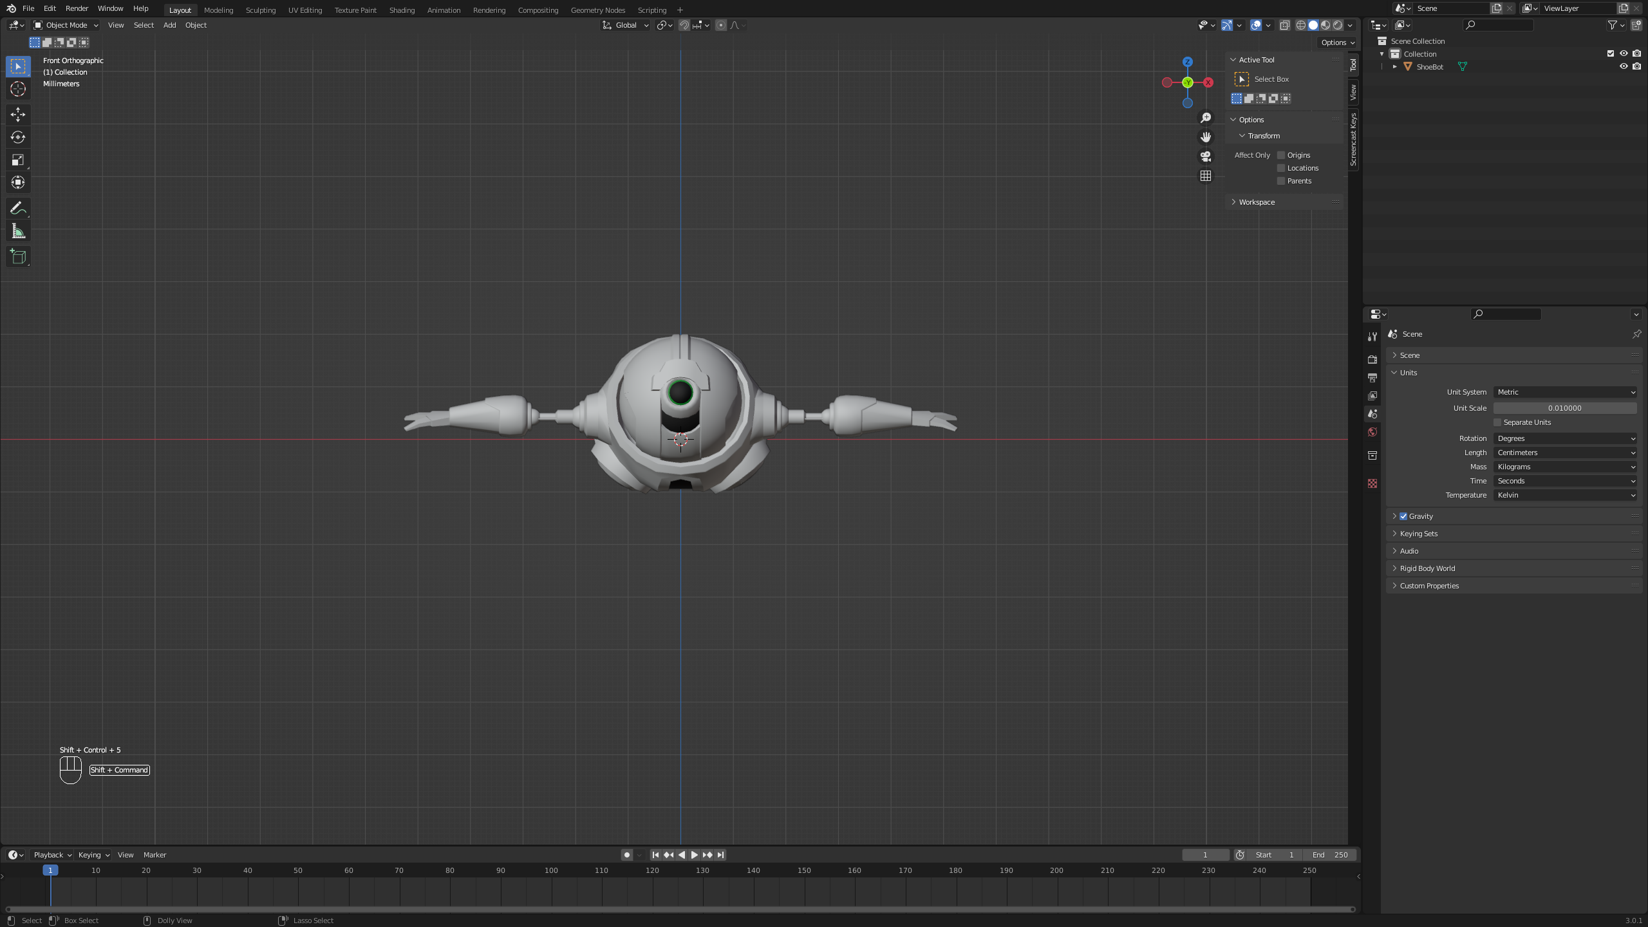1648x927 pixels.
Task: Uncheck the Gravity checkbox
Action: click(1403, 516)
